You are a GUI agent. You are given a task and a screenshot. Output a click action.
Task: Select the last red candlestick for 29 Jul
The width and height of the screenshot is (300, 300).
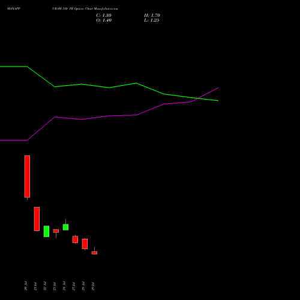94,253
